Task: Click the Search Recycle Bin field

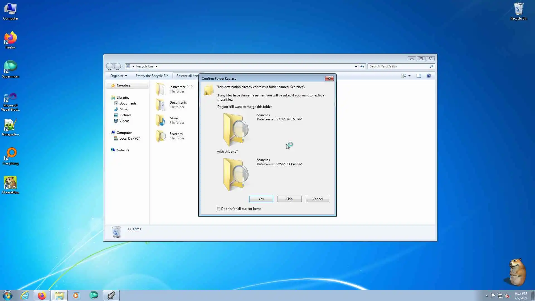Action: click(398, 66)
